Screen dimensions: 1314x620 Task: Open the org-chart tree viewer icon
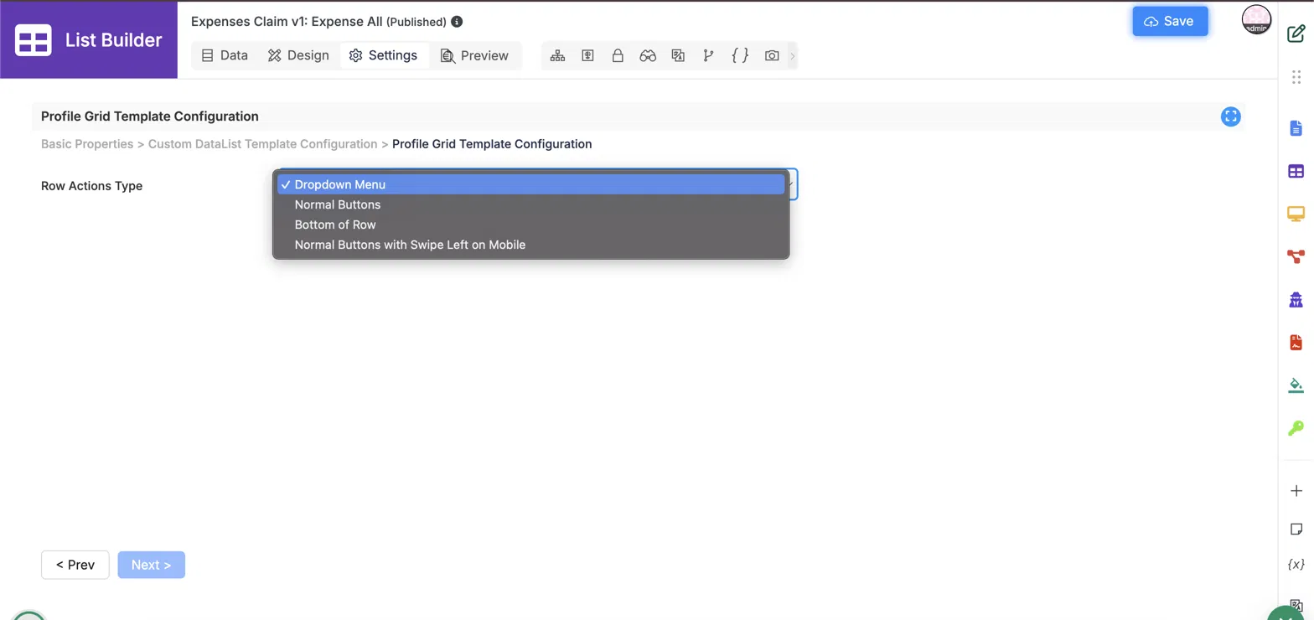coord(557,56)
